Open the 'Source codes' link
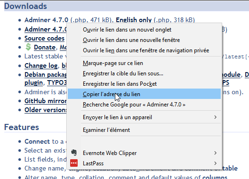This screenshot has width=249, height=179. point(44,39)
